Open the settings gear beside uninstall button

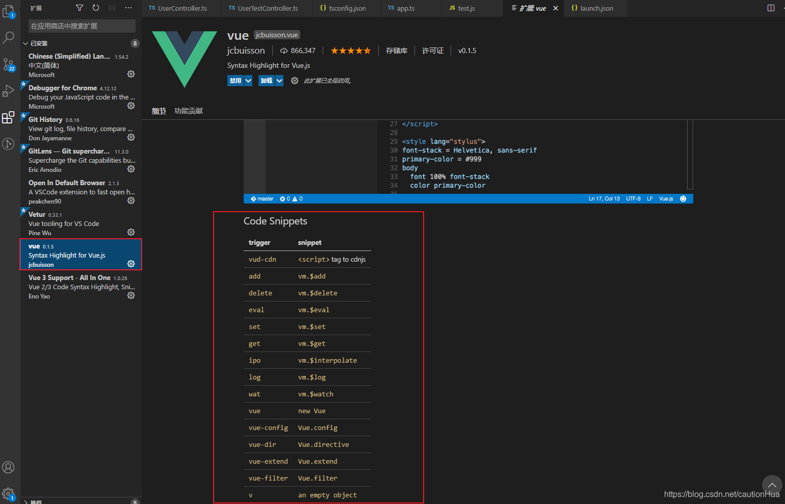tap(295, 81)
